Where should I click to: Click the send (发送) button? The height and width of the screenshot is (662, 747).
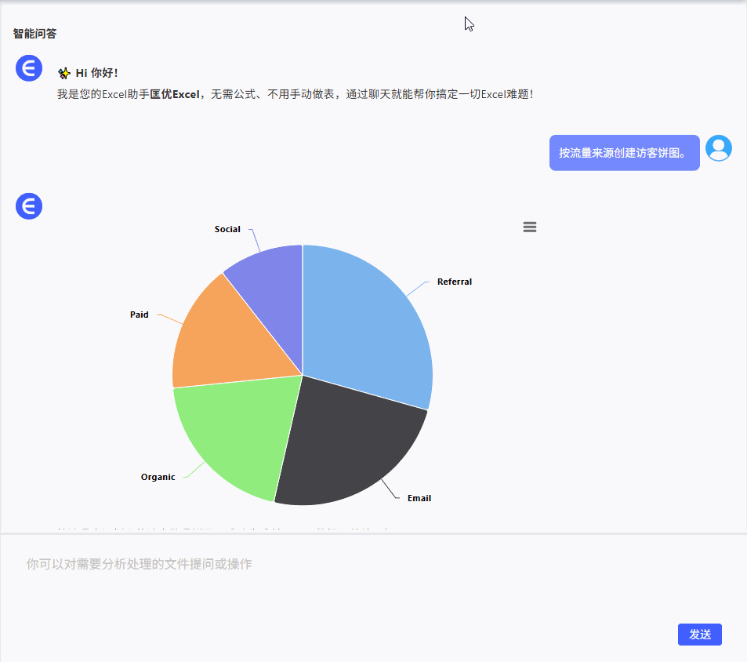click(699, 635)
